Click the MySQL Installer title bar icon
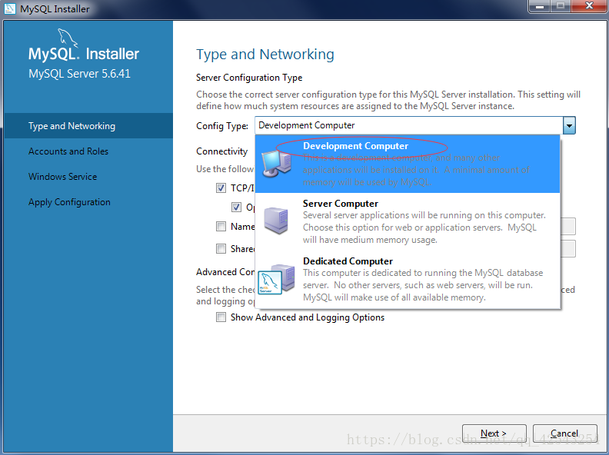This screenshot has height=455, width=609. pos(9,8)
